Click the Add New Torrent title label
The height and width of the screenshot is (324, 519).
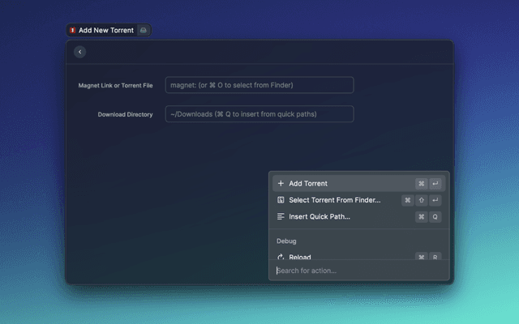click(x=106, y=30)
